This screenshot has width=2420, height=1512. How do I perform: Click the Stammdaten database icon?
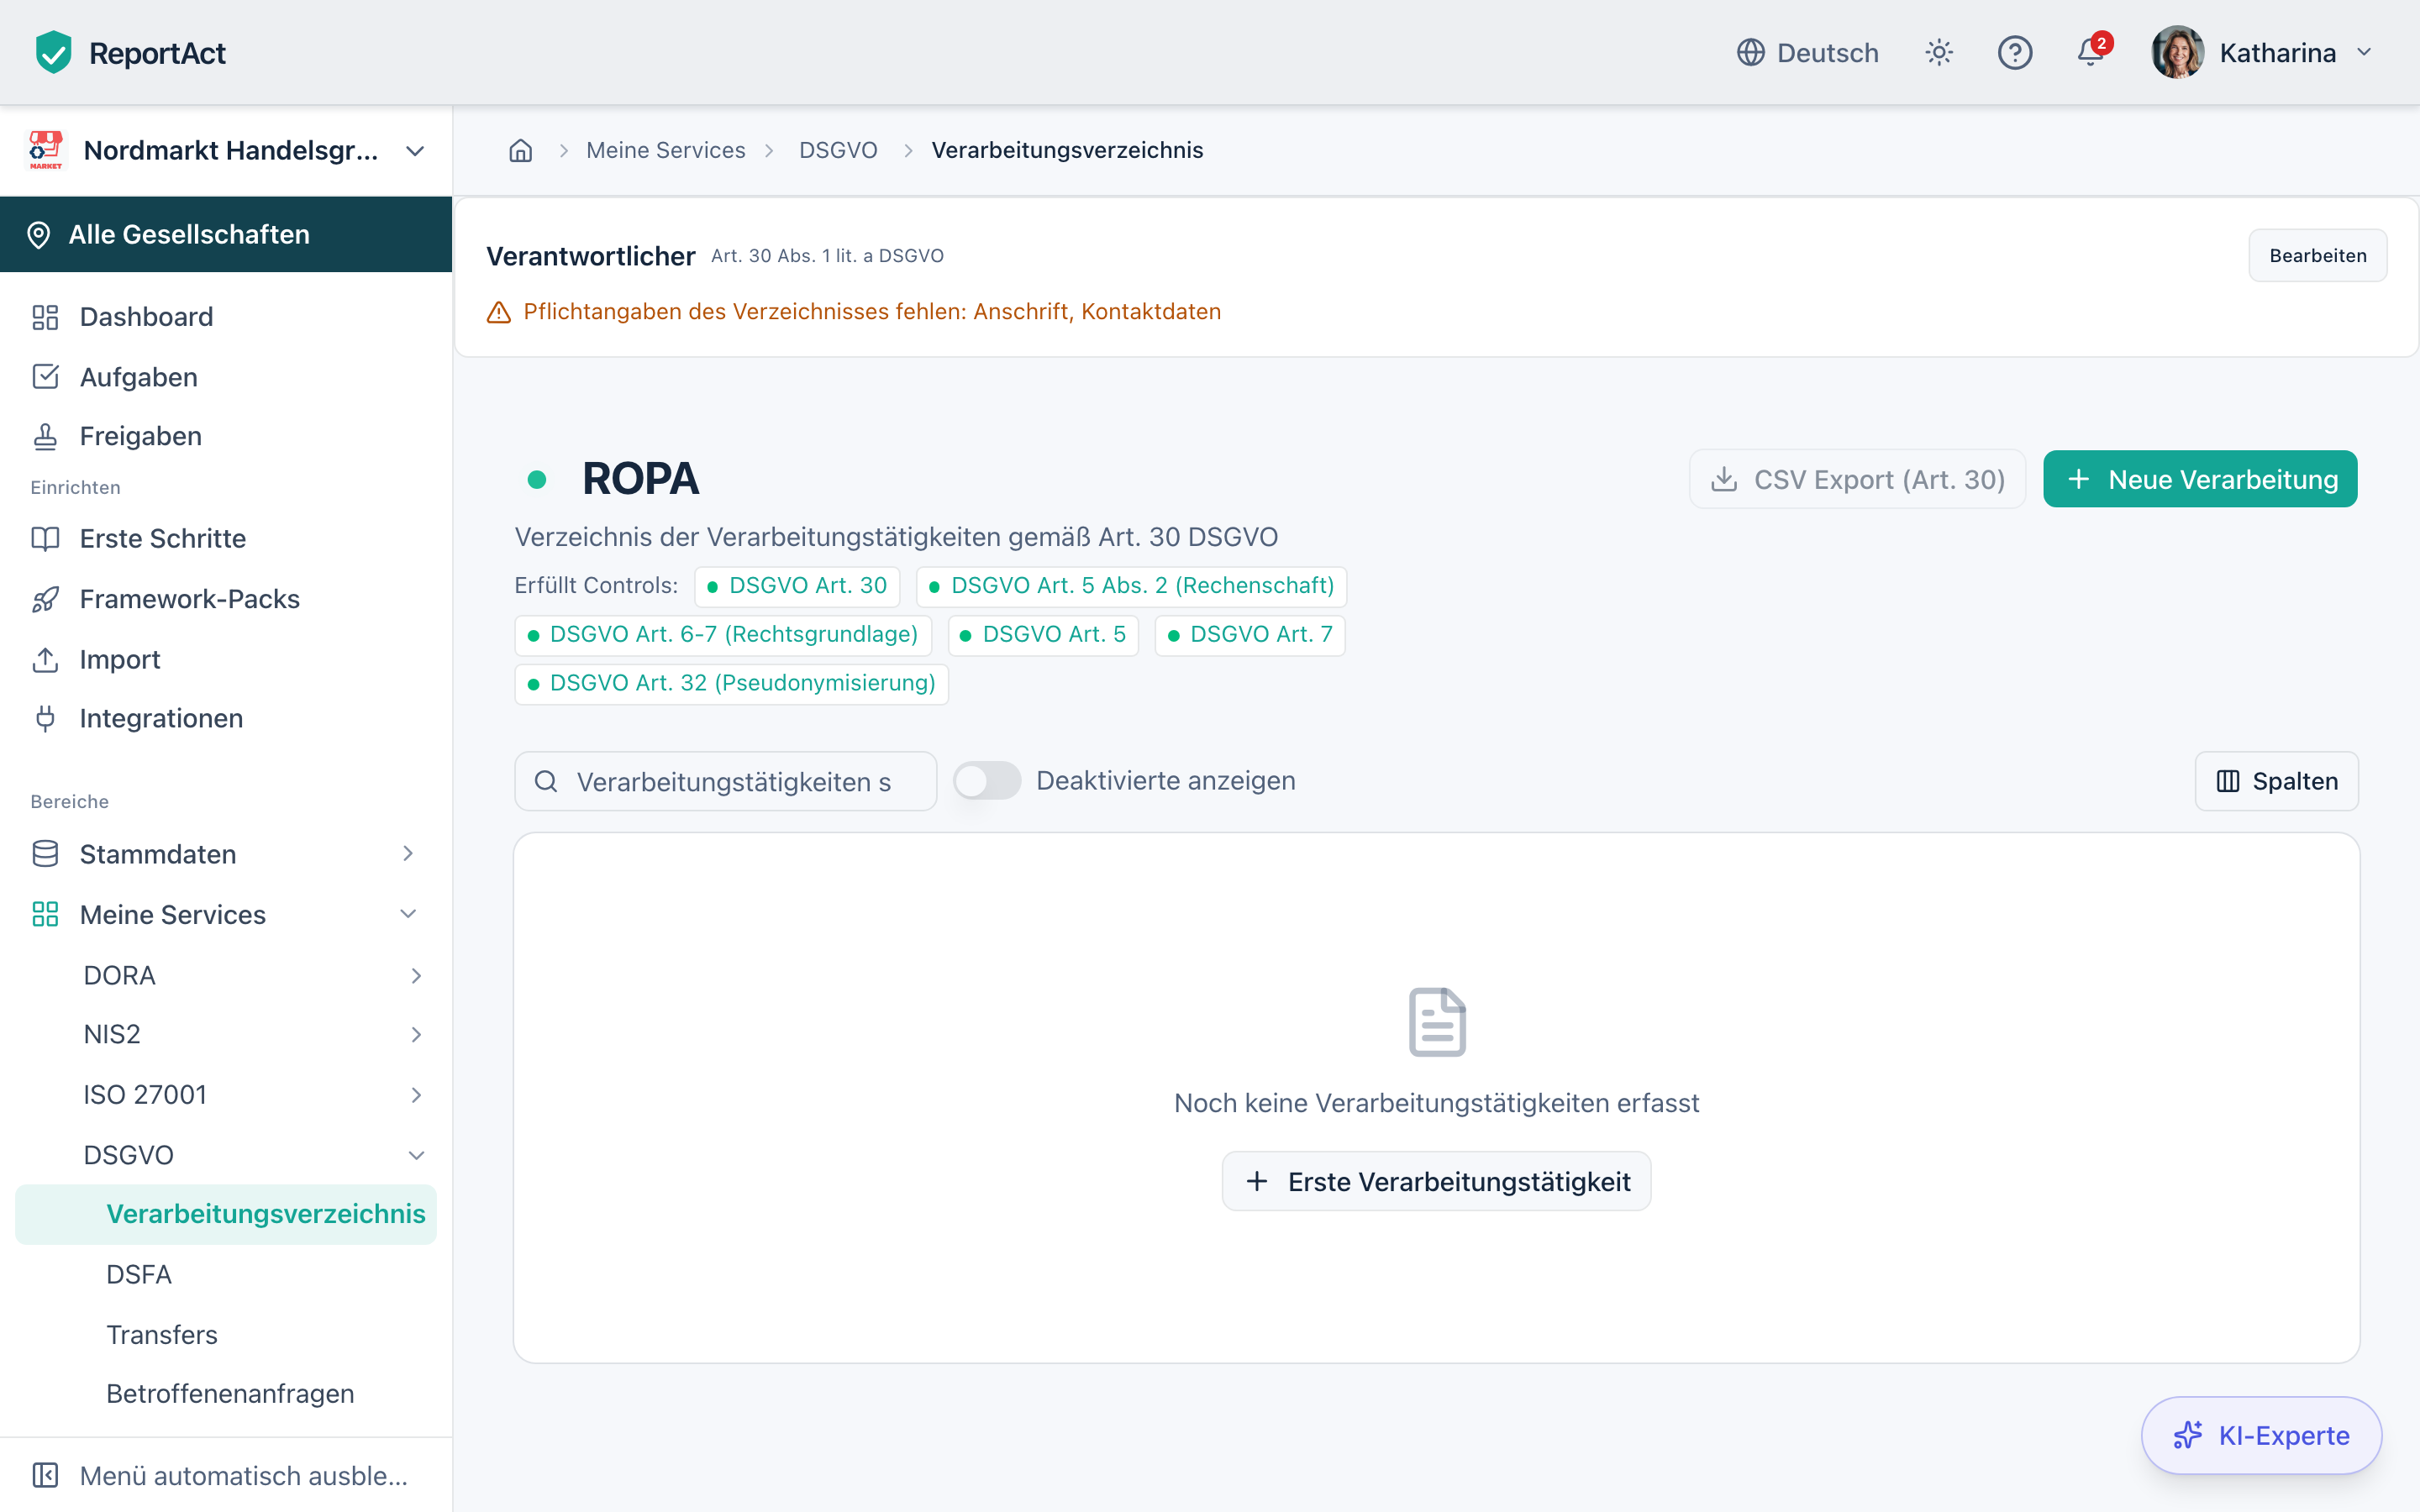45,854
